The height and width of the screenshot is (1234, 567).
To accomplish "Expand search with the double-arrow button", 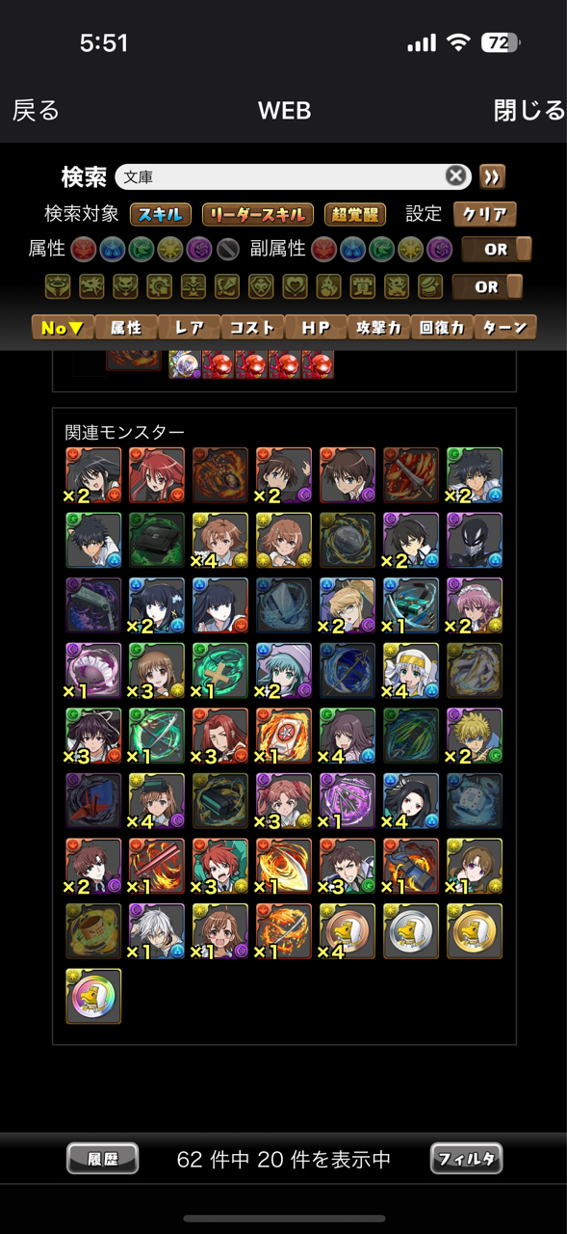I will point(492,176).
